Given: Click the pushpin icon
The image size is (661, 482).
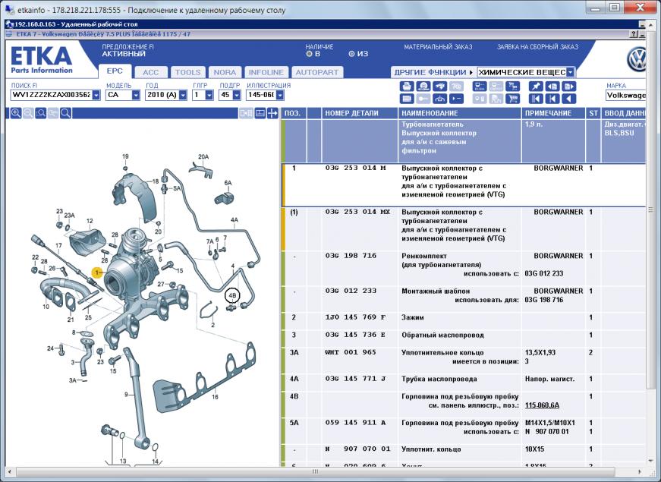Looking at the screenshot, I should pos(536,87).
